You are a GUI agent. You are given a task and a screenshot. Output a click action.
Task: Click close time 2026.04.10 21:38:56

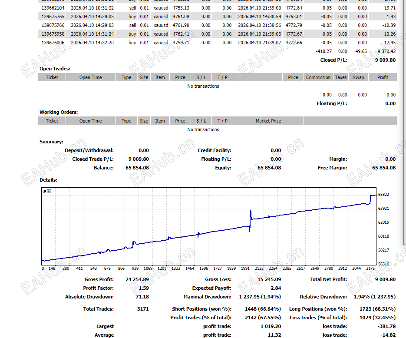[259, 25]
